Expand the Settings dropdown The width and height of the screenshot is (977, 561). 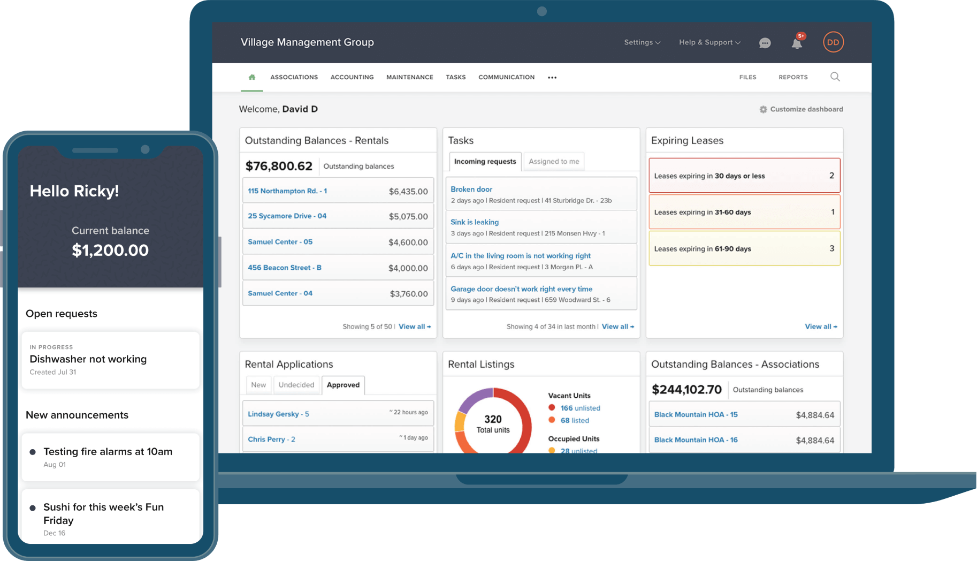click(x=642, y=42)
